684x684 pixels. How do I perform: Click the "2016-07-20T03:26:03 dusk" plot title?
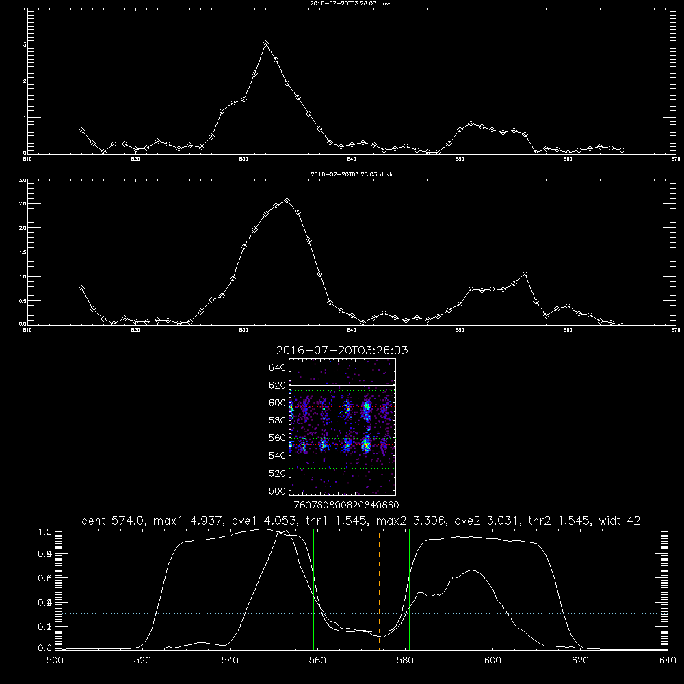click(352, 174)
